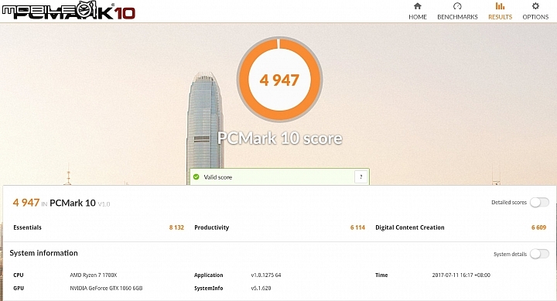Click the gear icon above OPTIONS

(535, 5)
